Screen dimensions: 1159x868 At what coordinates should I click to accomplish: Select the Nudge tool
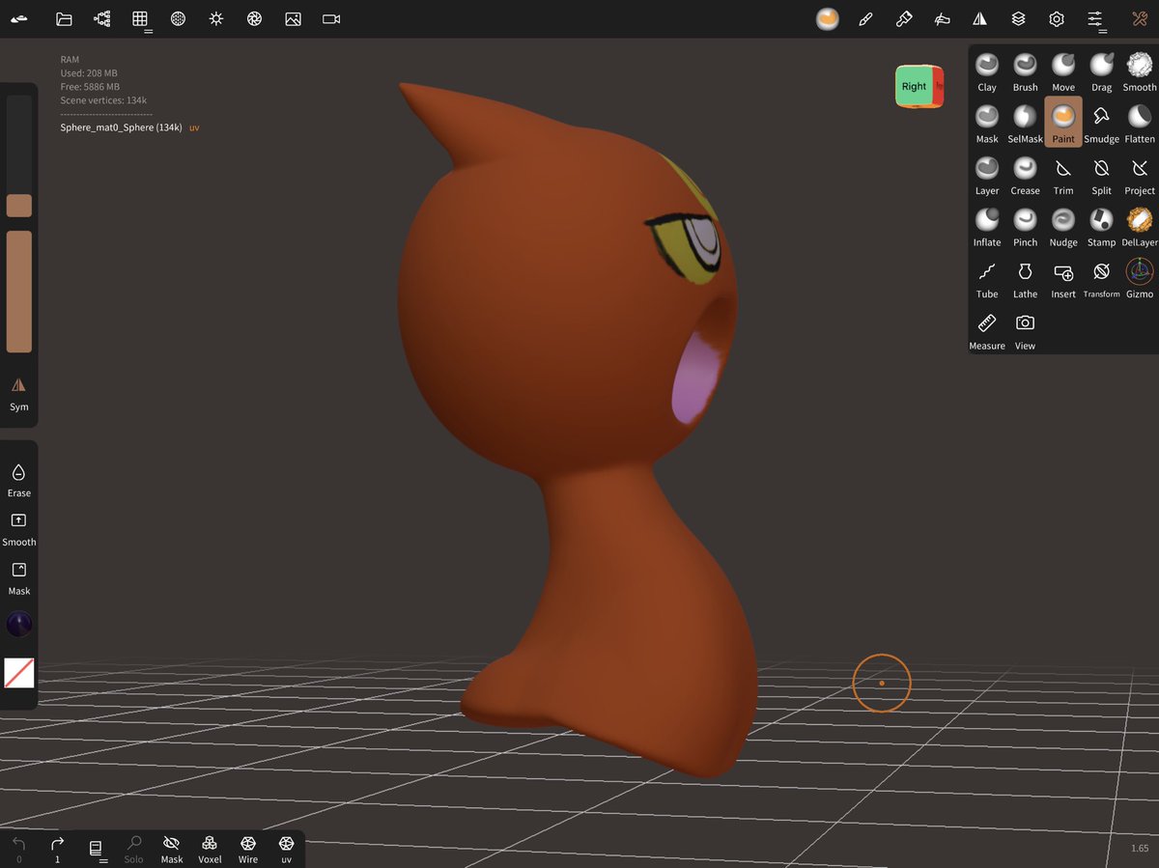[x=1063, y=228]
